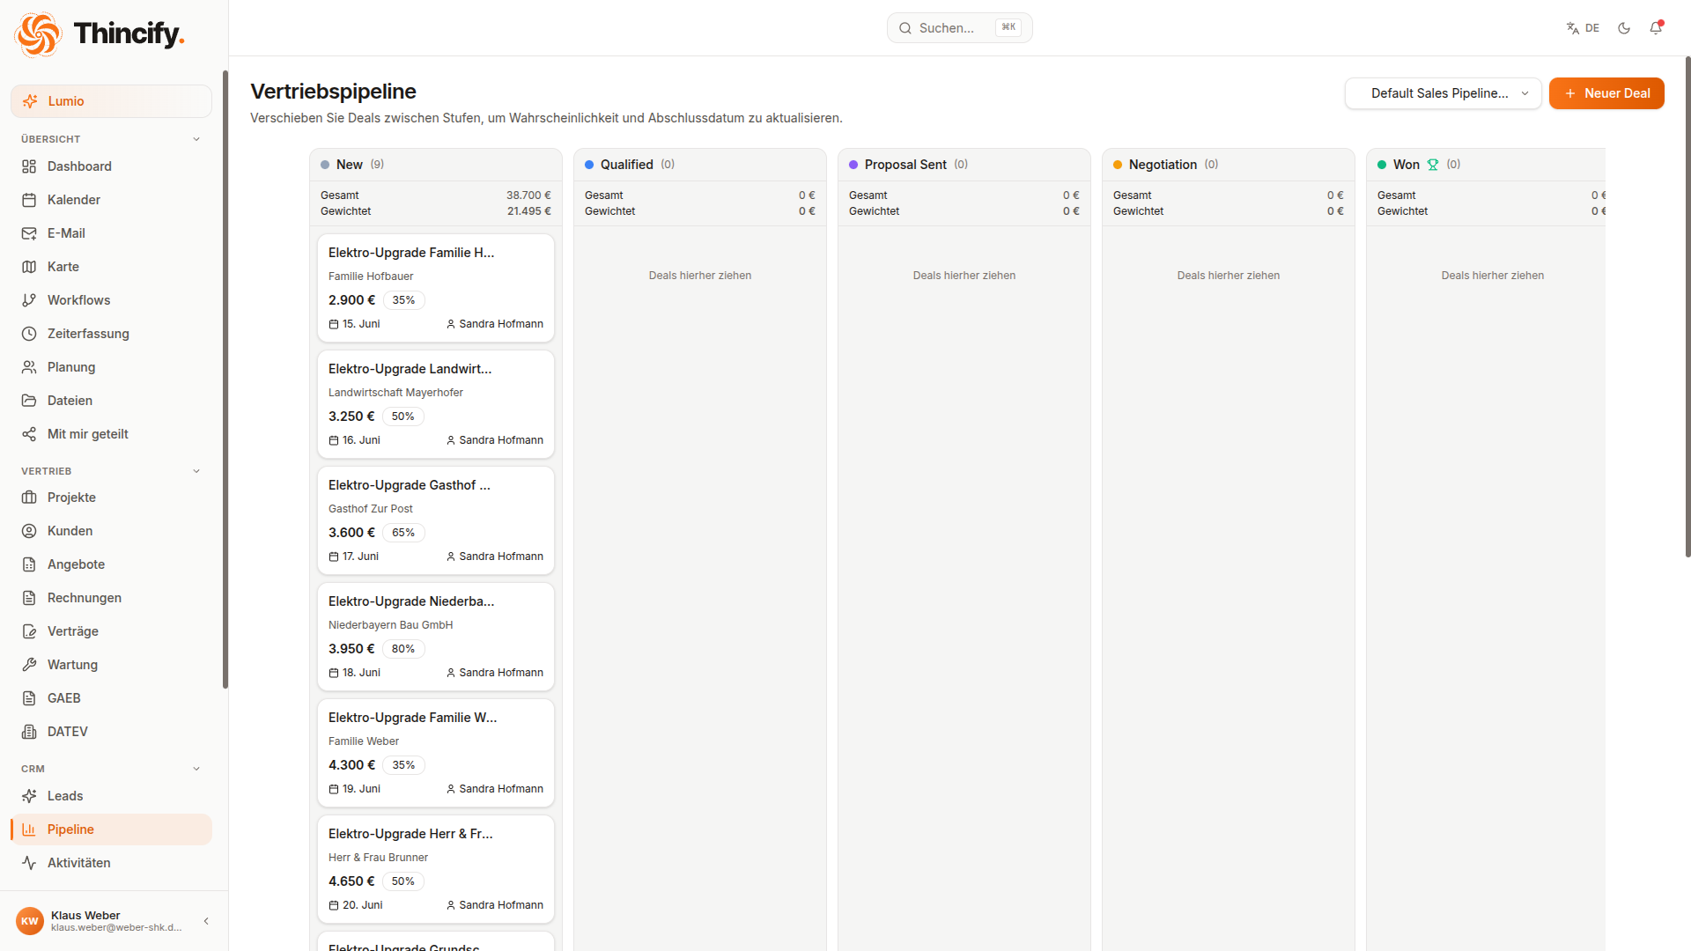Click the Aktivitäten pulse icon
The height and width of the screenshot is (951, 1691).
tap(29, 863)
